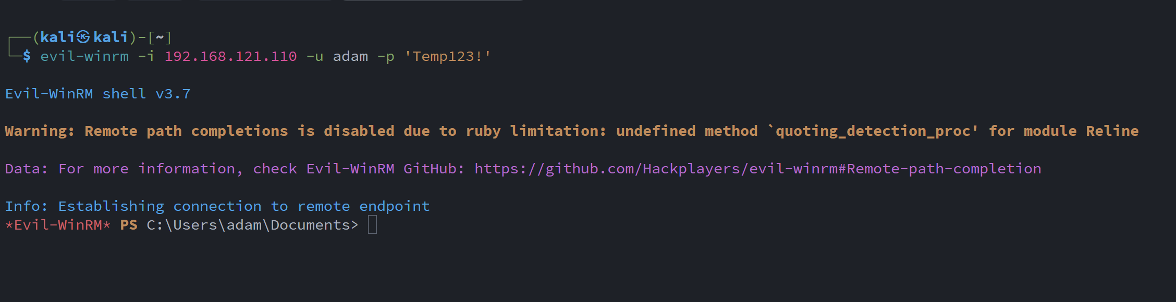This screenshot has height=302, width=1176.
Task: Click the 'Temp123!' password string
Action: coord(447,56)
